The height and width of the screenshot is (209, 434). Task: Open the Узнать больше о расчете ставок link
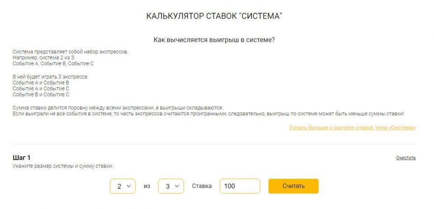[352, 128]
